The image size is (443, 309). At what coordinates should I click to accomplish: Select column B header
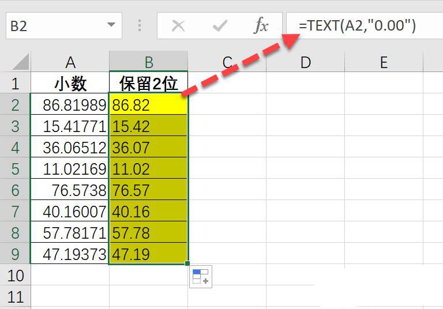pos(148,62)
